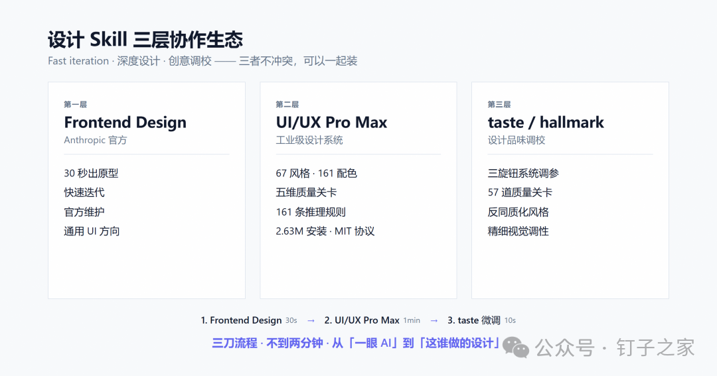Click the "10s" duration label
Screen dimensions: 717x376
pos(511,321)
